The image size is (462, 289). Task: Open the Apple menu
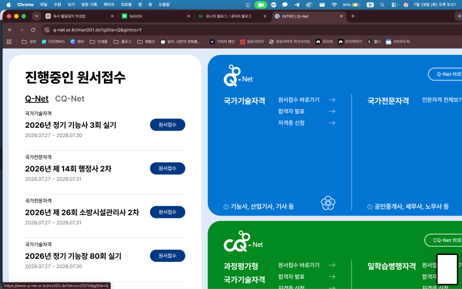[9, 5]
